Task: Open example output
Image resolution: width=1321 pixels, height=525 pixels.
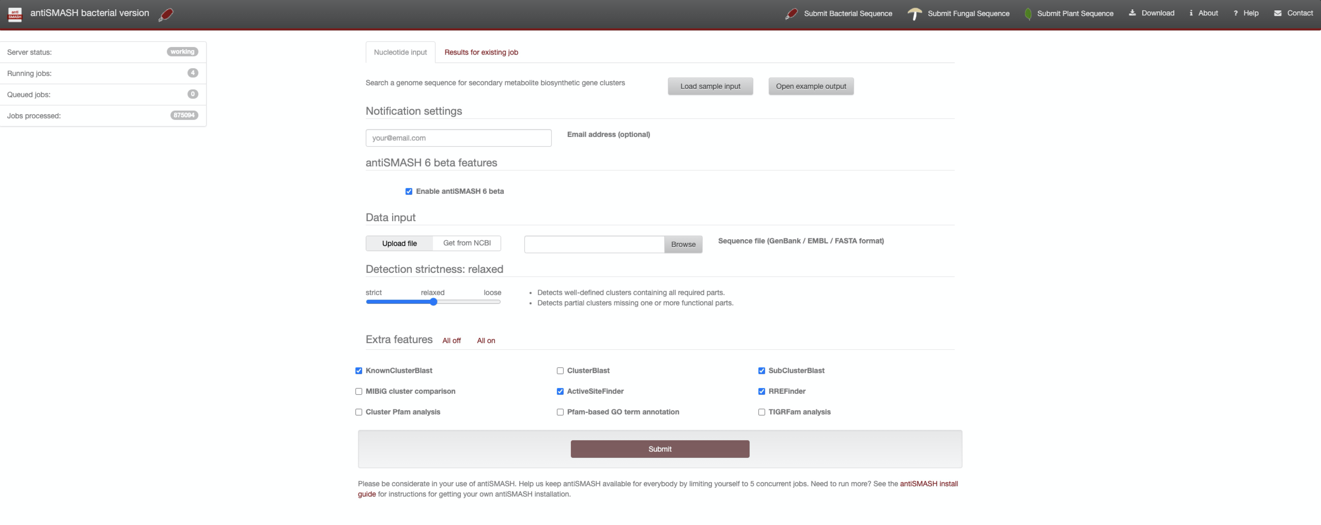Action: [811, 86]
